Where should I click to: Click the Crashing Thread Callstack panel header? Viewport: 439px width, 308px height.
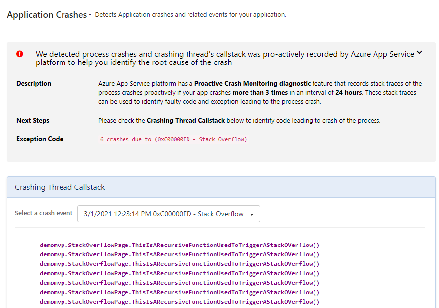[x=60, y=187]
